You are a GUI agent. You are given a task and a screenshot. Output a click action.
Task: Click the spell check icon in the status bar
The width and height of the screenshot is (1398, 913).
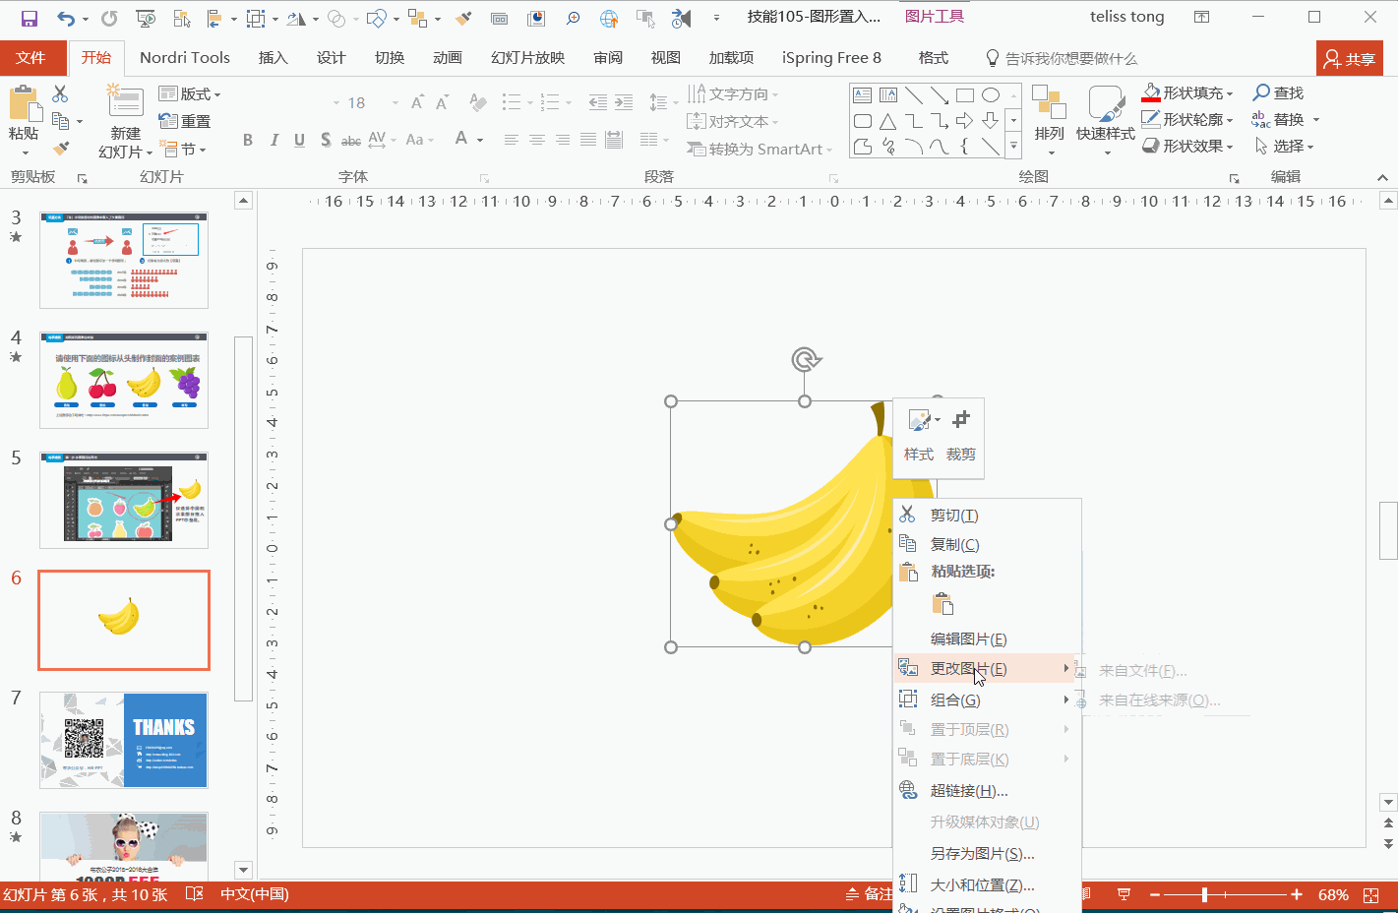[194, 894]
